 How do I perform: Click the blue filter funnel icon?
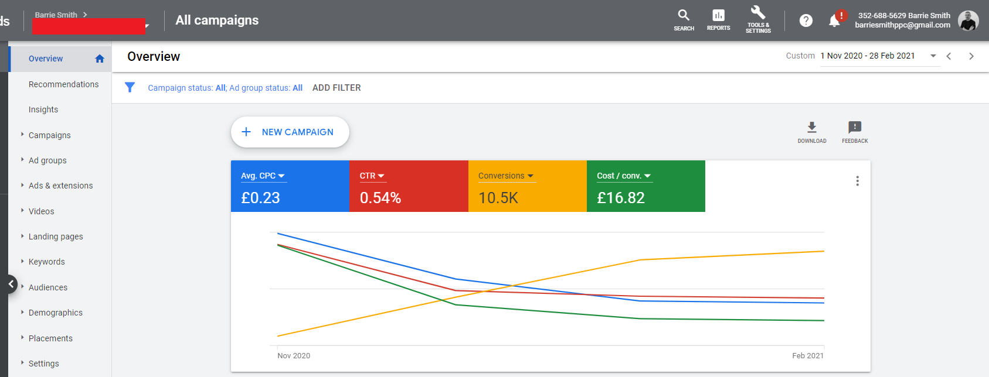(x=130, y=88)
